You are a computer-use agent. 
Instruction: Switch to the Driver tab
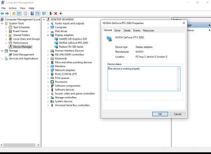(x=117, y=30)
